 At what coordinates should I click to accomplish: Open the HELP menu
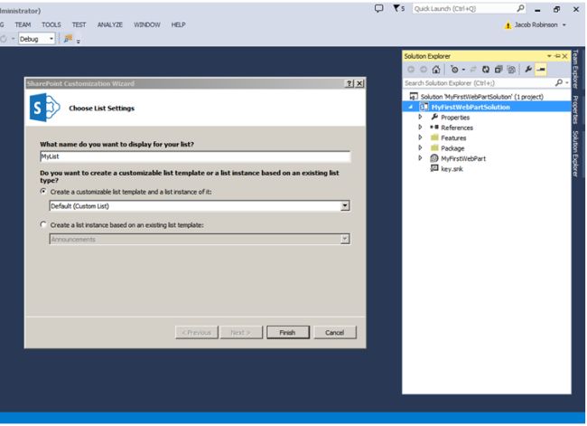179,24
